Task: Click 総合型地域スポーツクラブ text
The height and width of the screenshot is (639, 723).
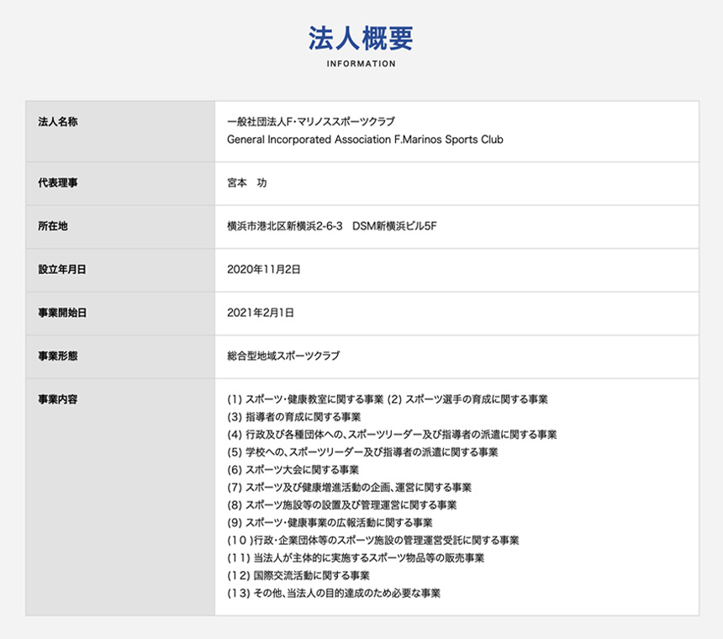Action: coord(283,356)
